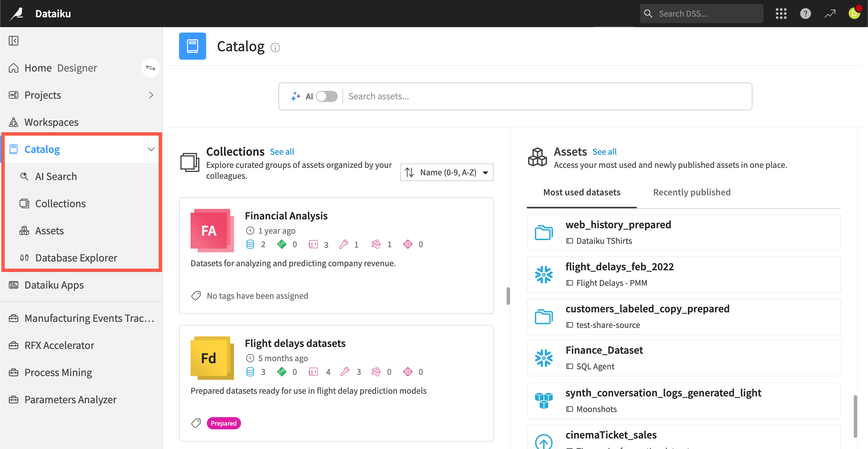The image size is (868, 449).
Task: Click the collections list scrollbar
Action: pyautogui.click(x=508, y=296)
